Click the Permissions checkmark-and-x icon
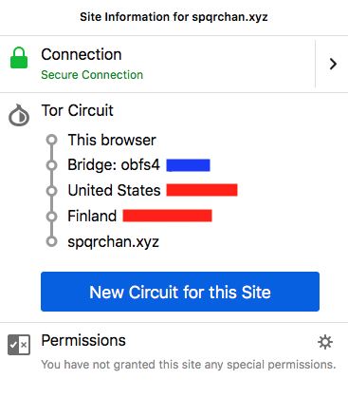This screenshot has width=348, height=398. [x=19, y=345]
